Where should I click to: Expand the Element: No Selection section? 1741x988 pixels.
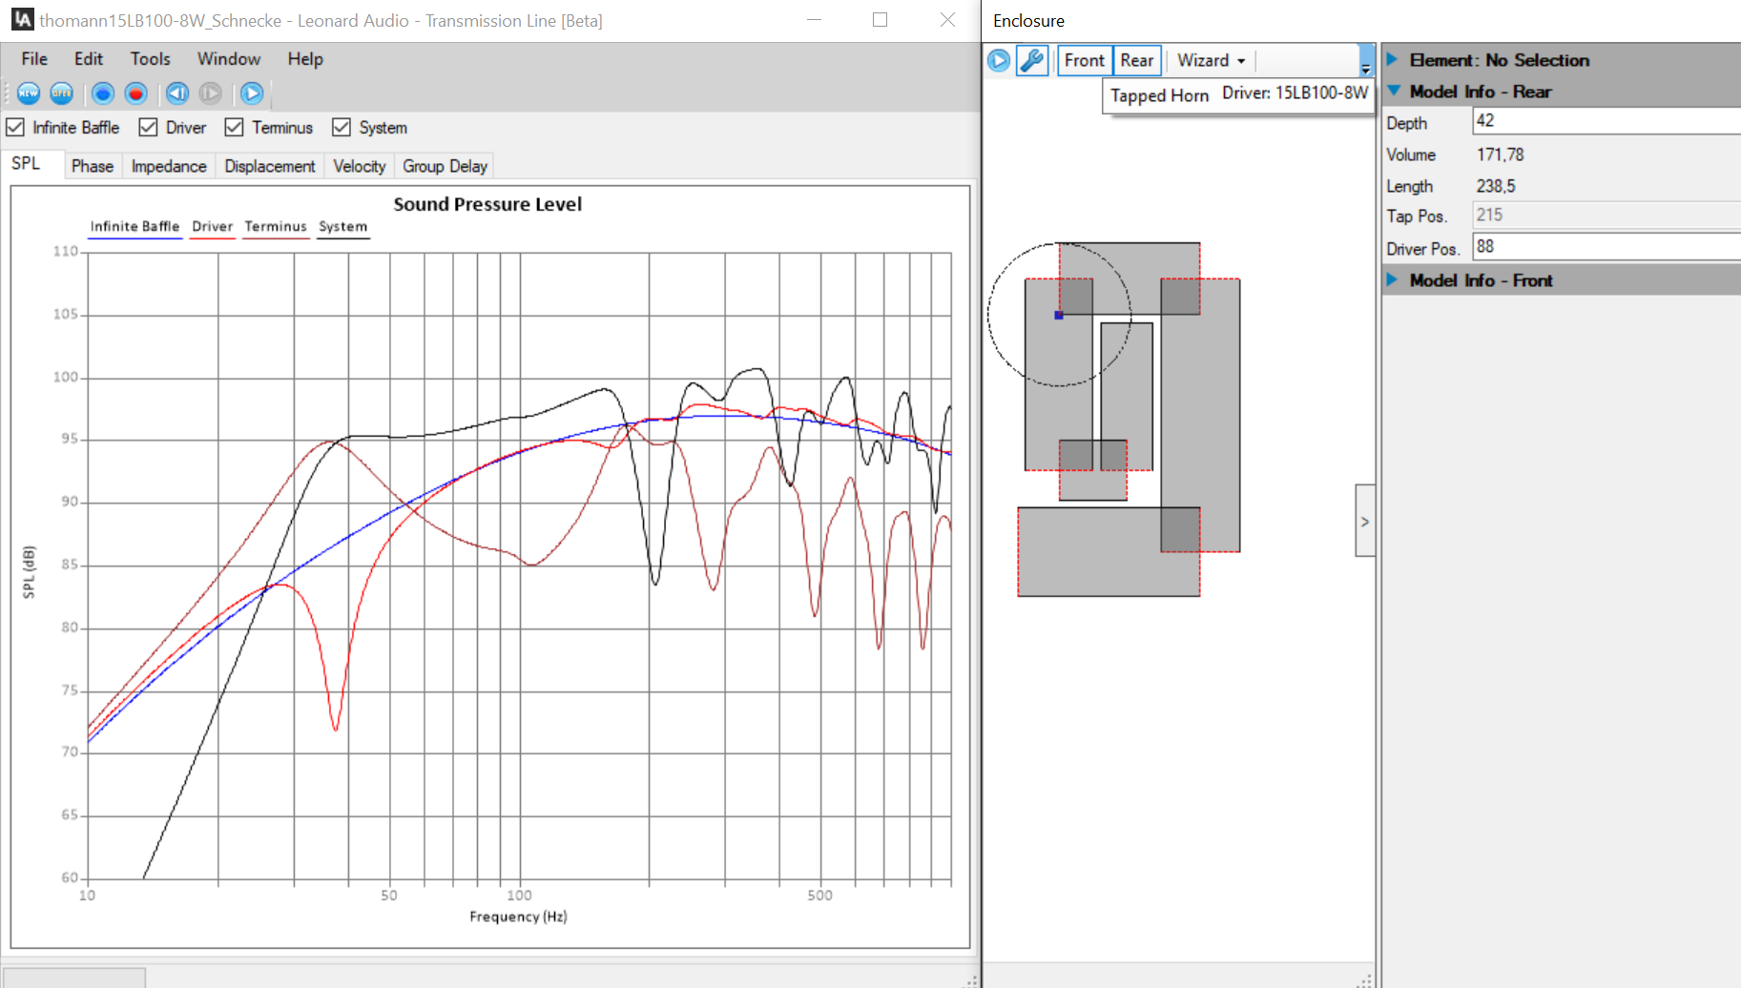1392,59
